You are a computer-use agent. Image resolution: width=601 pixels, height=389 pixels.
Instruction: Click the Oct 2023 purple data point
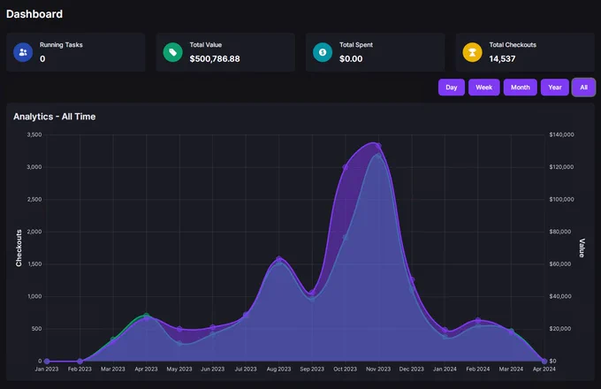tap(346, 167)
